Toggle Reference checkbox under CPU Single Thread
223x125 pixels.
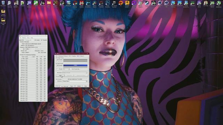coord(57,61)
